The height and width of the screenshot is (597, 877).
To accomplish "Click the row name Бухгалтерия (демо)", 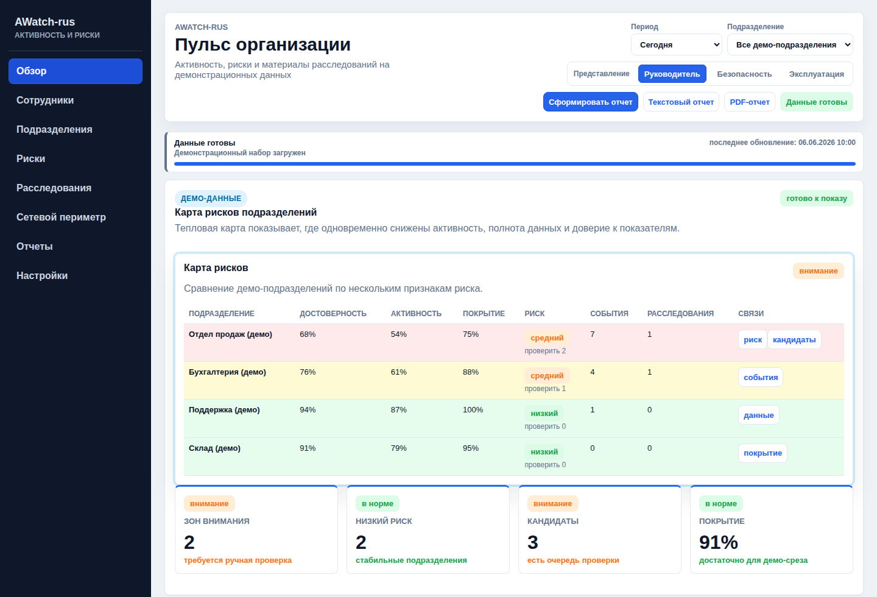I will [x=227, y=372].
